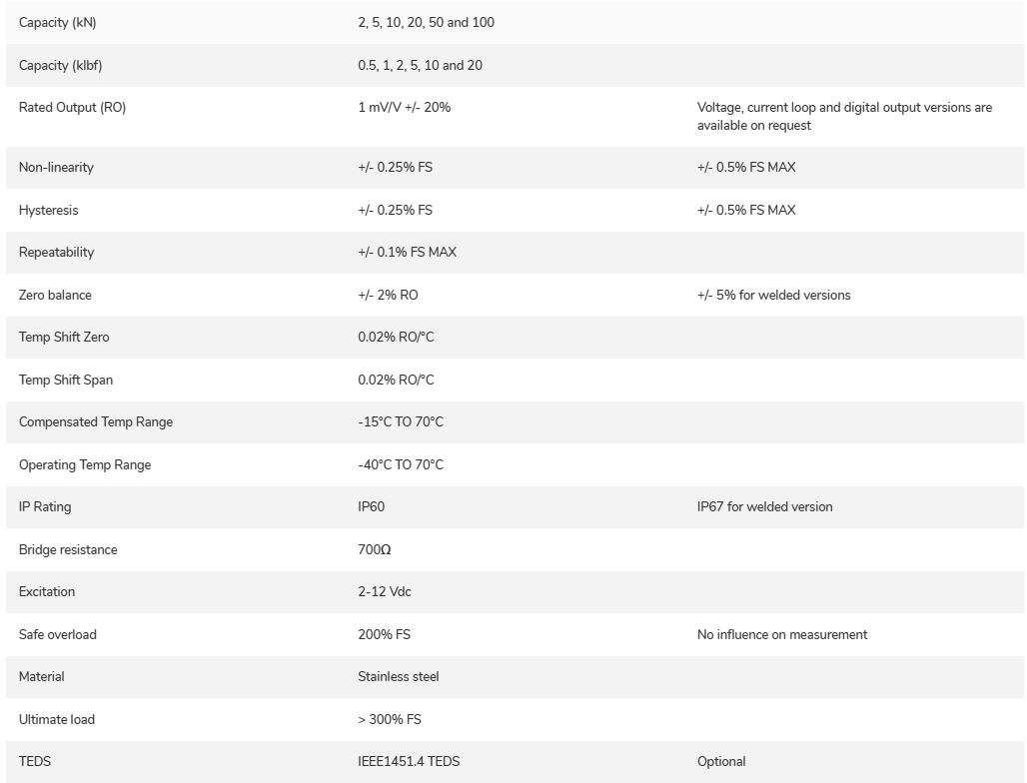This screenshot has width=1027, height=783.
Task: Click the Capacity (kN) row label
Action: coord(58,22)
